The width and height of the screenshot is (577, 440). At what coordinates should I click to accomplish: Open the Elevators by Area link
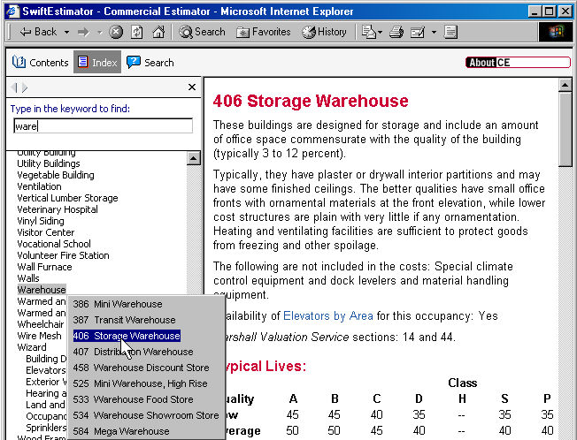(327, 315)
